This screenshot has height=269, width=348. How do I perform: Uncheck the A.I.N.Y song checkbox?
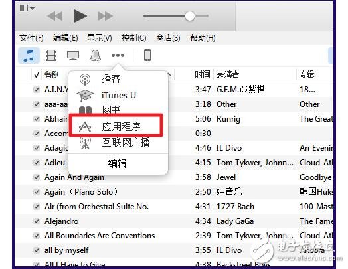click(37, 90)
